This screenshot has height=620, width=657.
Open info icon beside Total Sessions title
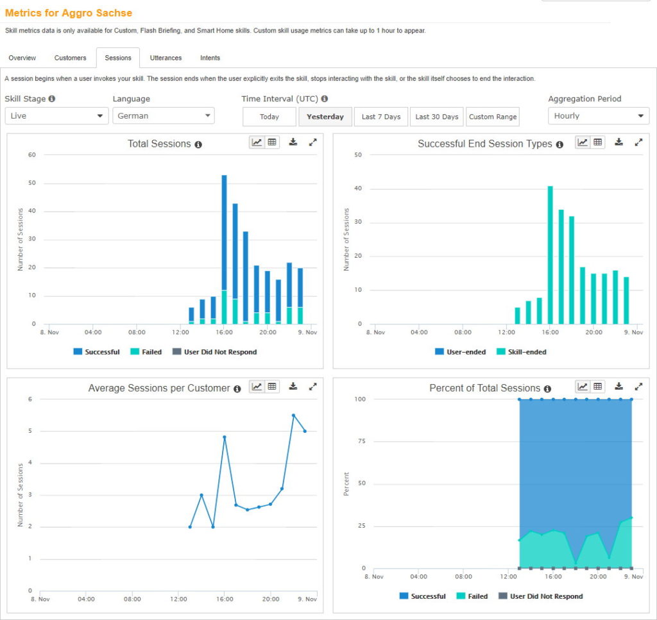[x=198, y=144]
